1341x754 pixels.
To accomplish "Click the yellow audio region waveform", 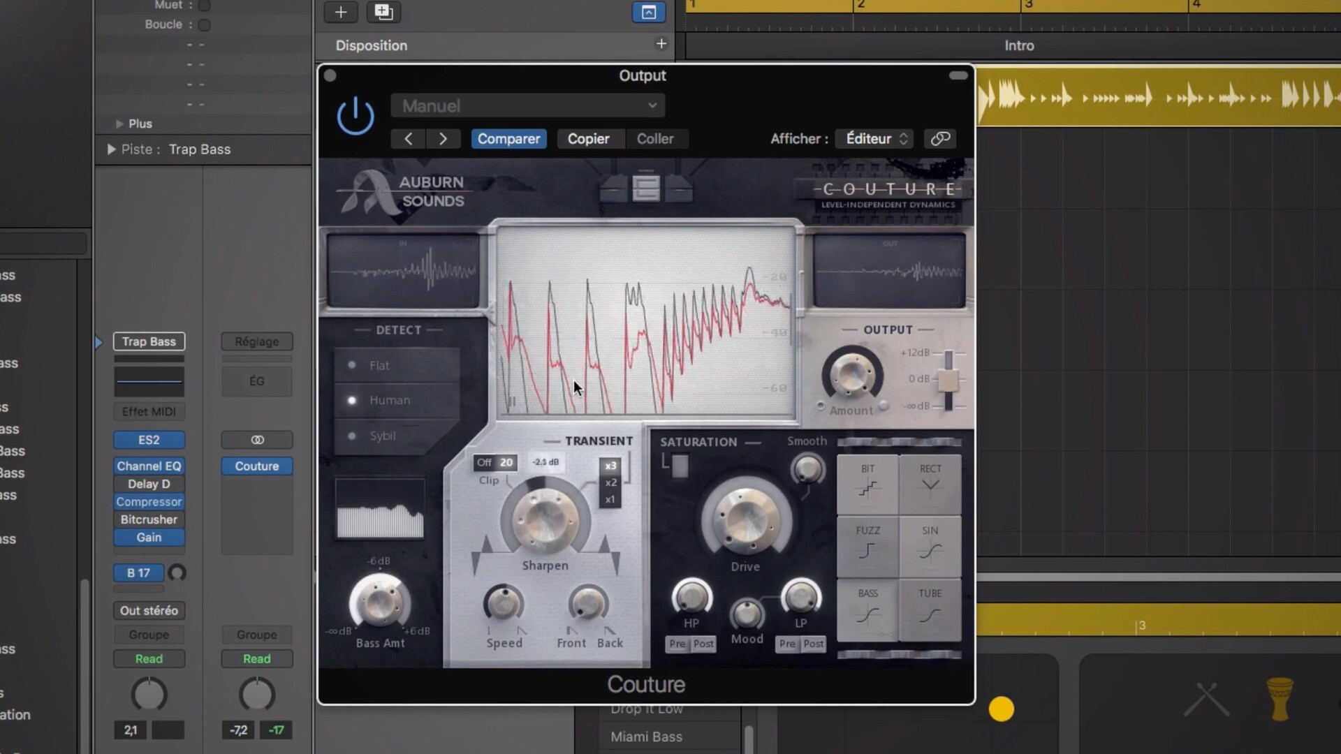I will click(1158, 96).
